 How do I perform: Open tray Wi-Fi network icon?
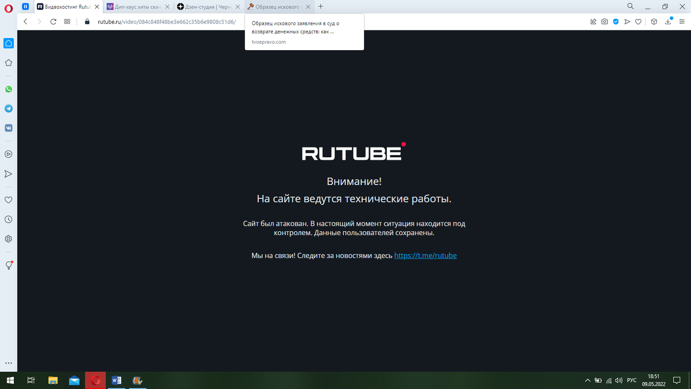point(609,380)
